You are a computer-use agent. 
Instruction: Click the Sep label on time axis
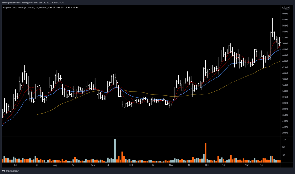[x=93, y=166]
